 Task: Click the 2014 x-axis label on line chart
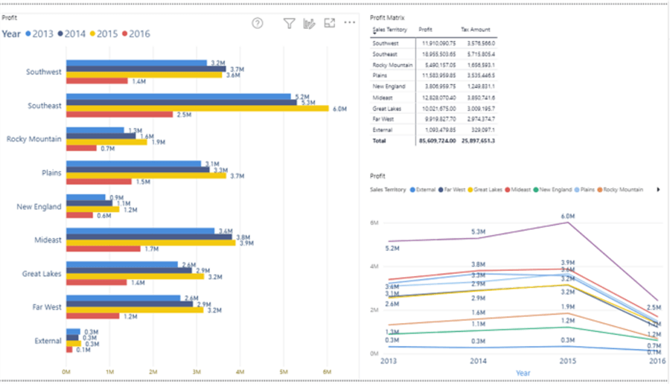tap(478, 361)
